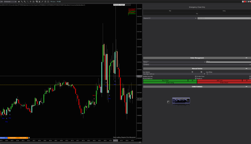Click the orange User Guide link
Viewport: 251px width, 144px height.
[23, 138]
